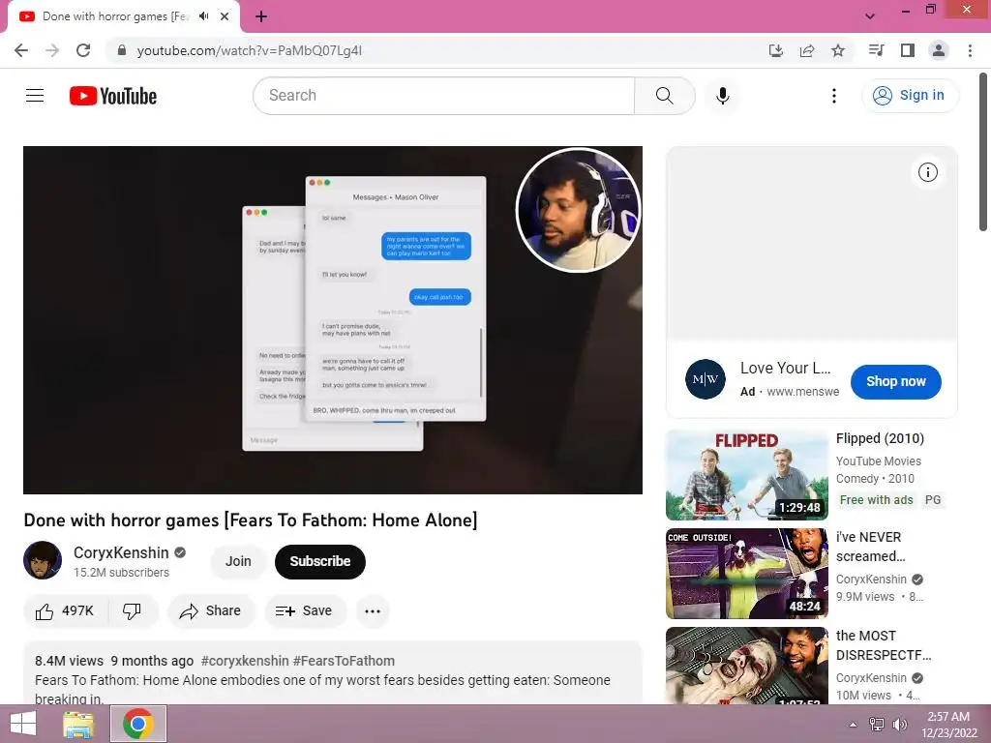991x743 pixels.
Task: Click the page vertical scrollbar
Action: coord(983,153)
